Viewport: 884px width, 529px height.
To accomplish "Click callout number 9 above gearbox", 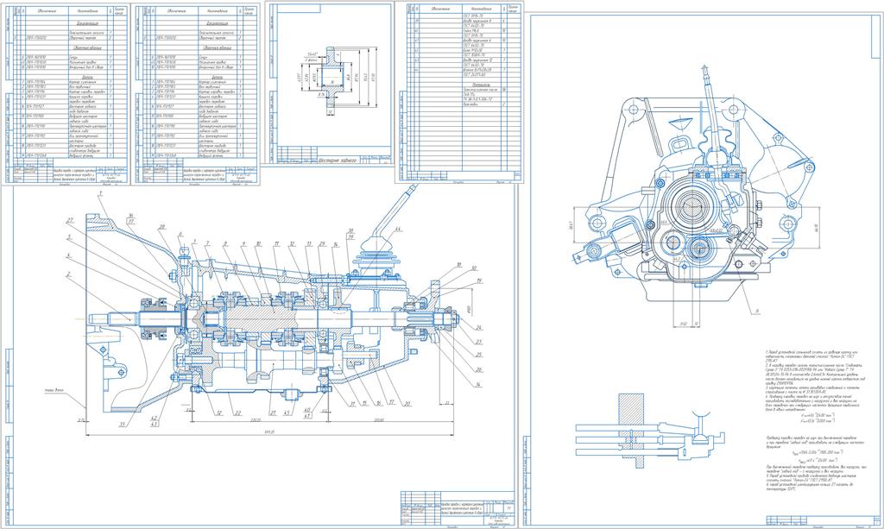I will click(243, 243).
